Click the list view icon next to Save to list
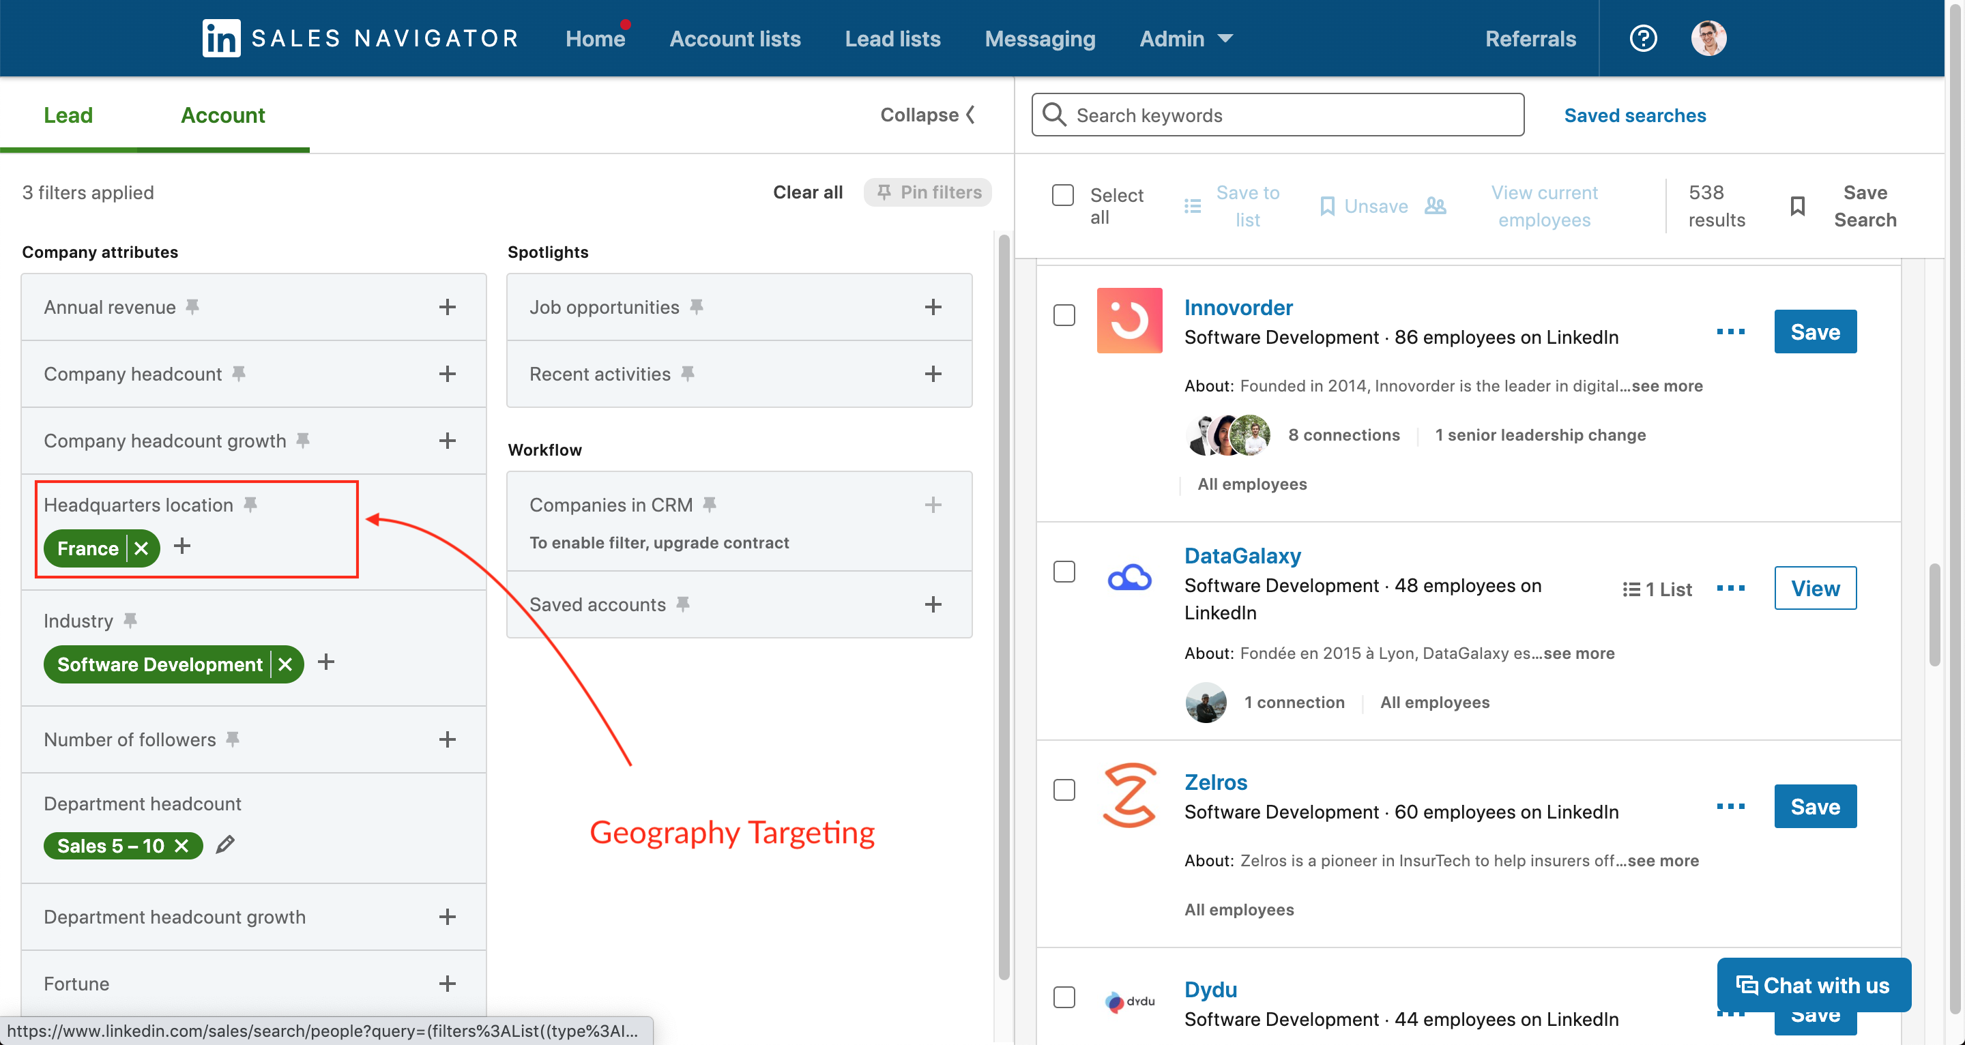The image size is (1965, 1045). [x=1192, y=205]
